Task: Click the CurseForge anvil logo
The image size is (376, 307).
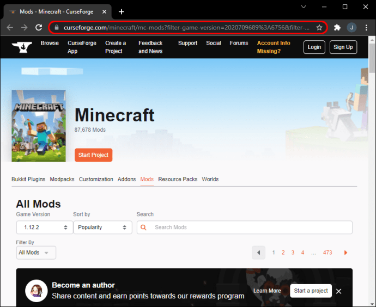Action: pos(22,47)
